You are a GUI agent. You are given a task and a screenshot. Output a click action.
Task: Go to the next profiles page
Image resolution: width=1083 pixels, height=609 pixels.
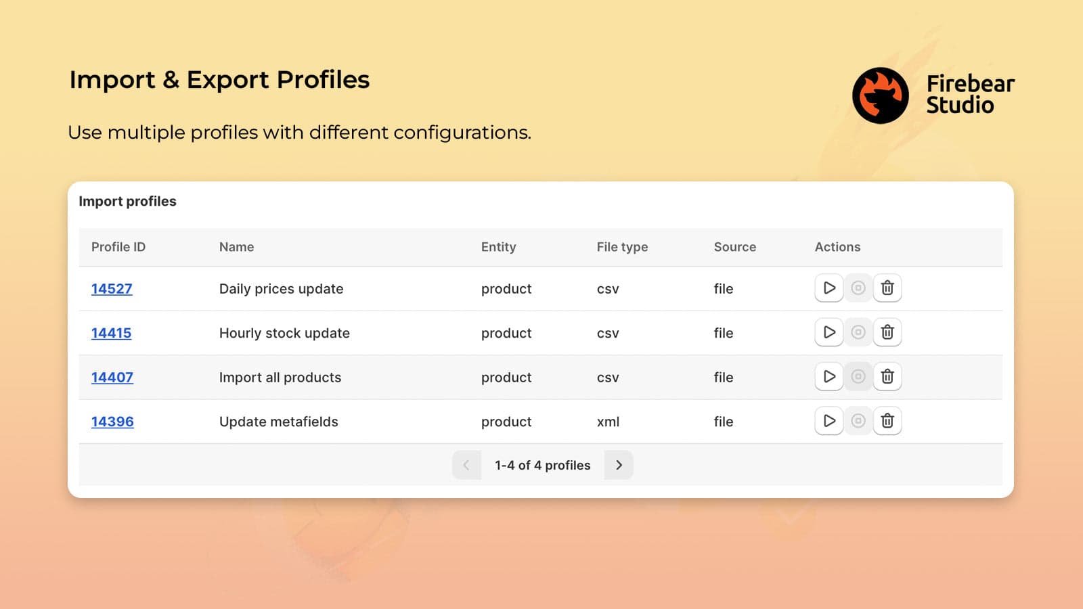pyautogui.click(x=618, y=465)
